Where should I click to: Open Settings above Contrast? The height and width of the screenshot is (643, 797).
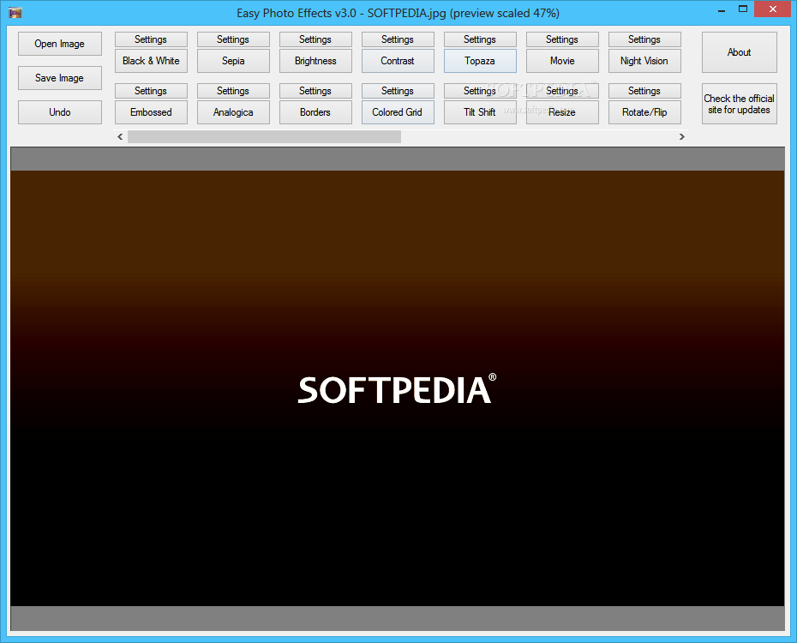point(398,39)
